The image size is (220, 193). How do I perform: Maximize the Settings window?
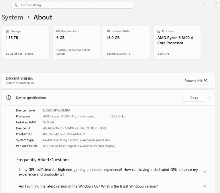pos(205,3)
